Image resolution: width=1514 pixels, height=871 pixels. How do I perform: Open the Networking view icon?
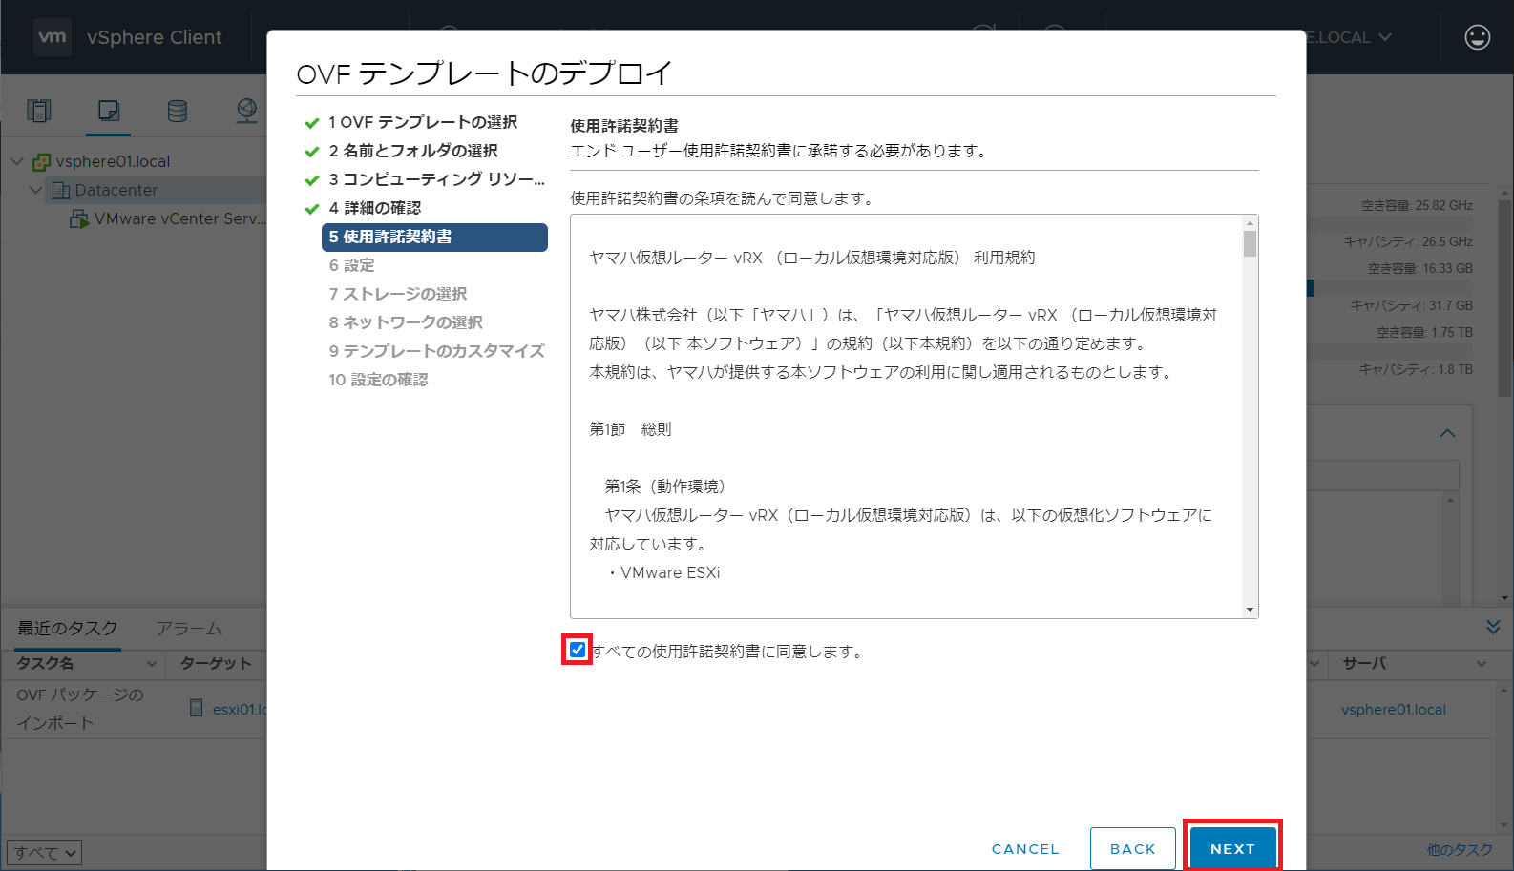[247, 111]
